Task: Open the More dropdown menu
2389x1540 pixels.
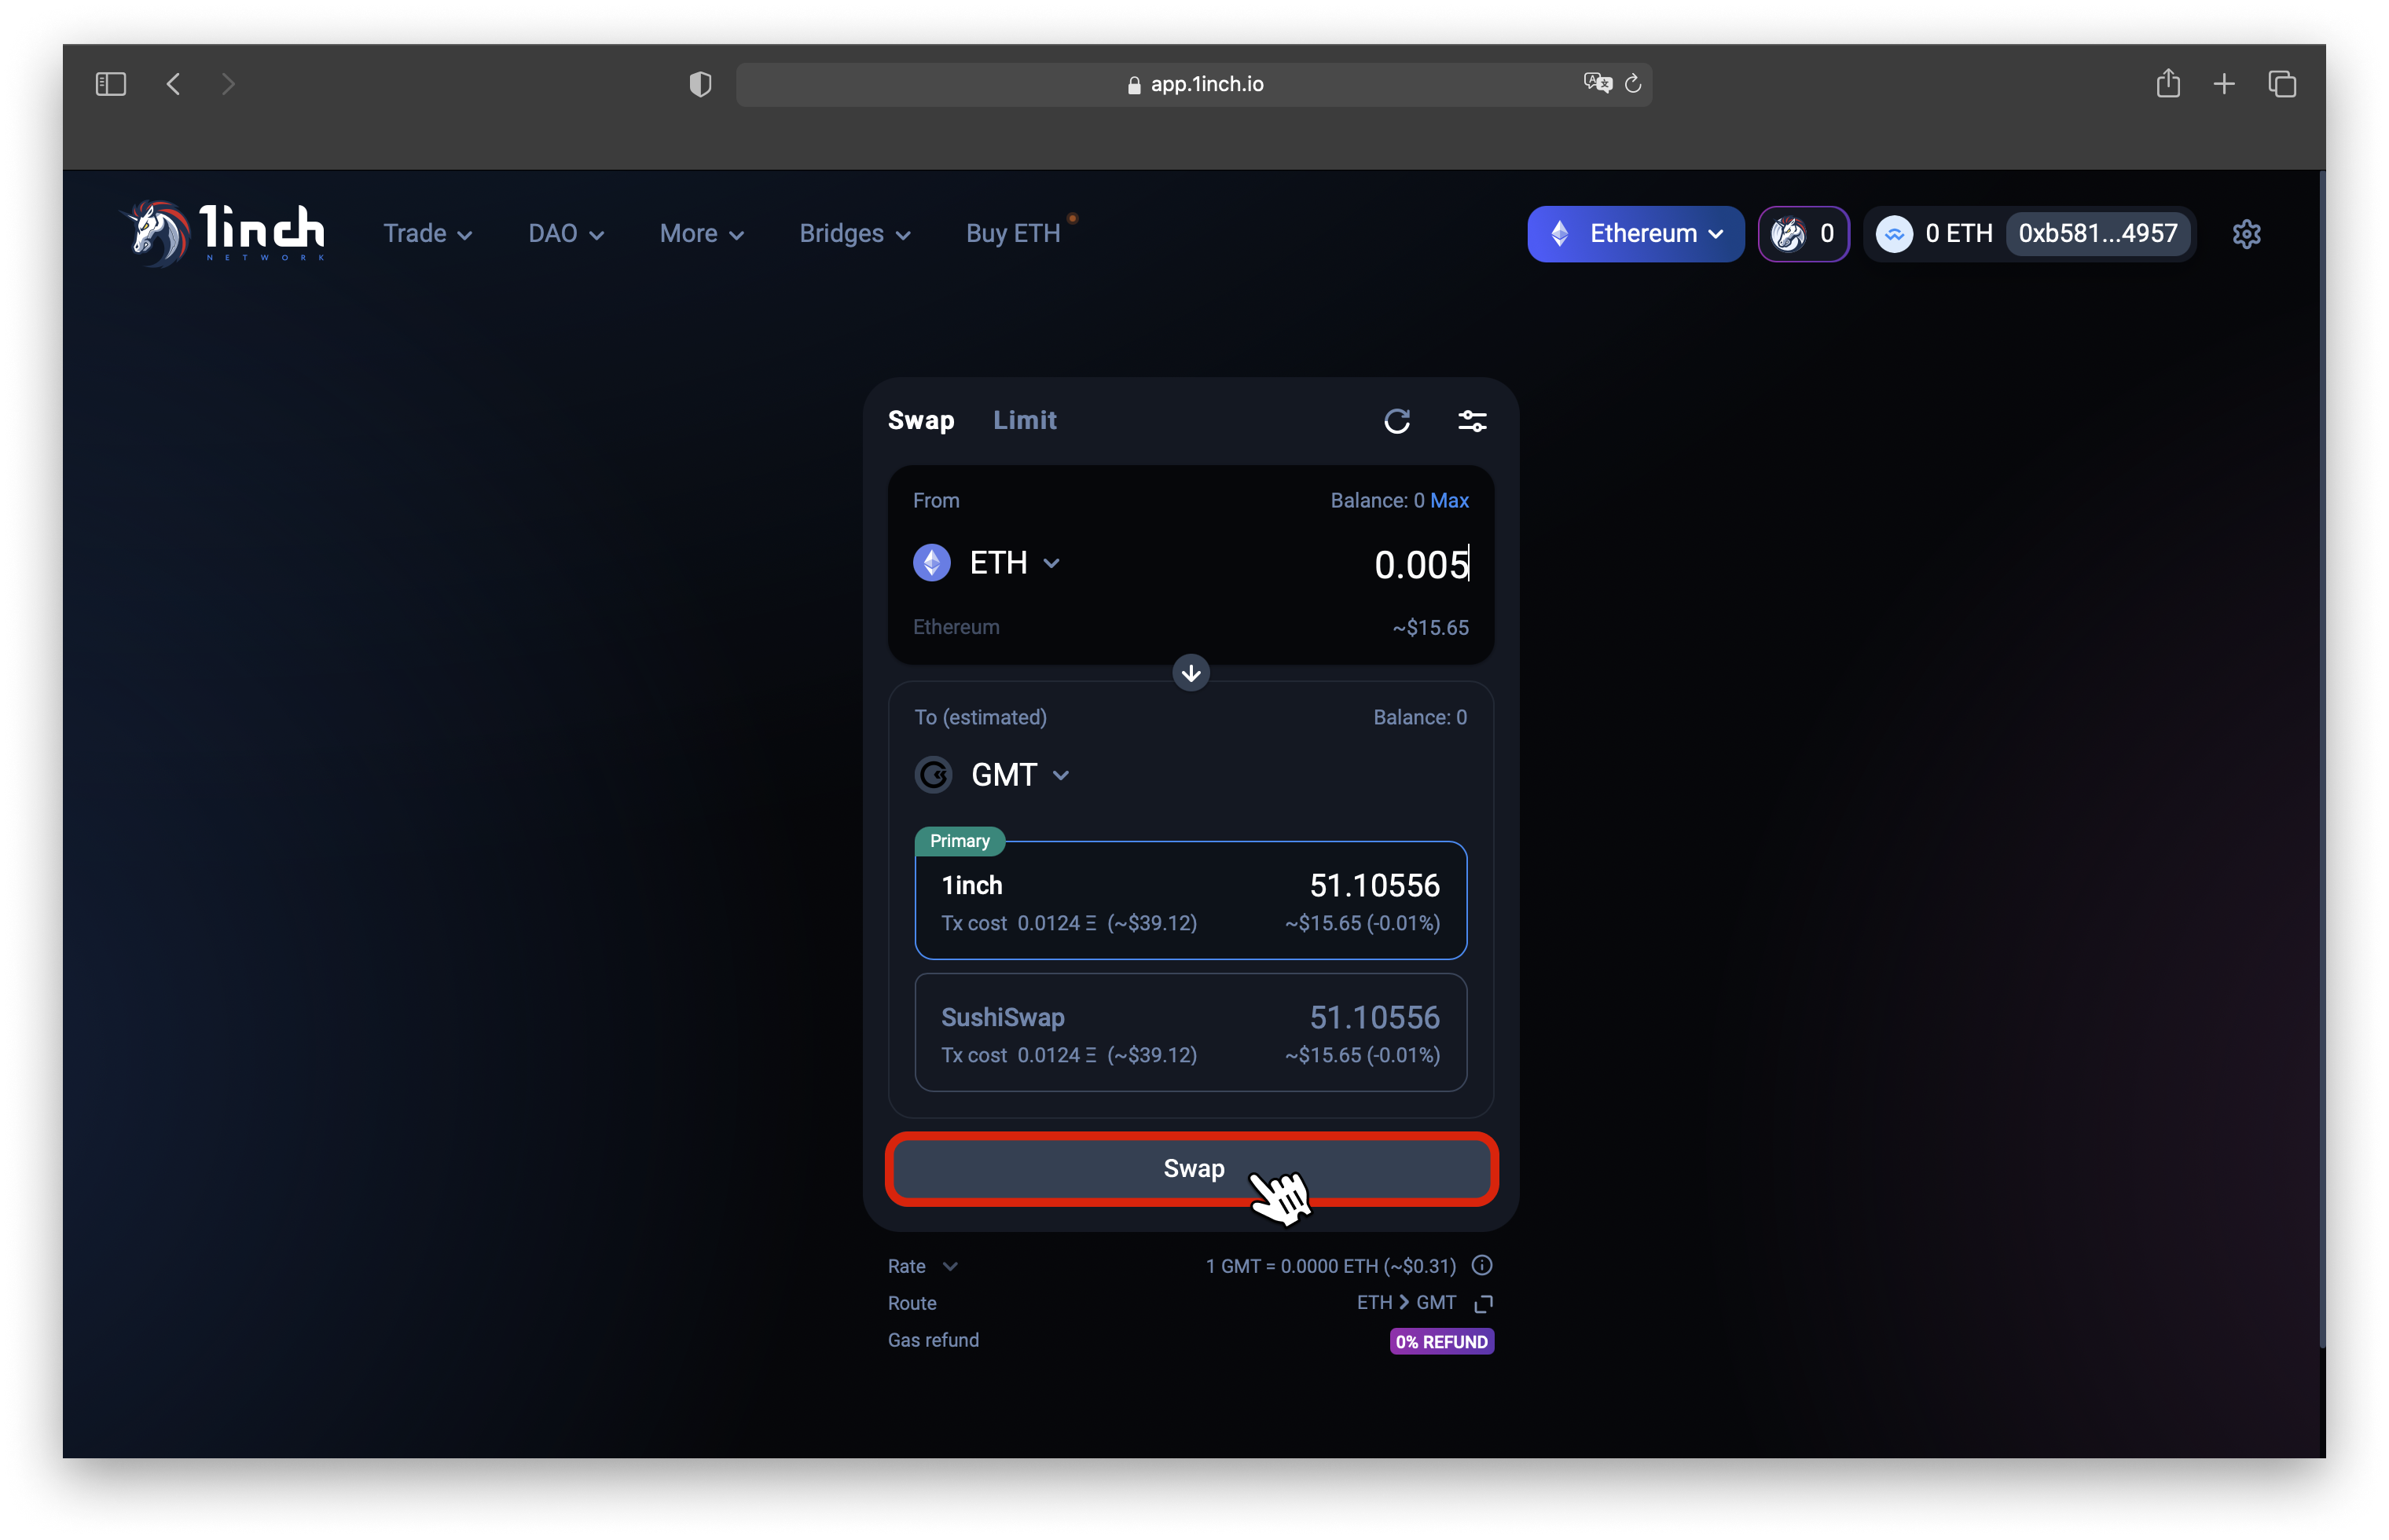Action: [x=702, y=233]
